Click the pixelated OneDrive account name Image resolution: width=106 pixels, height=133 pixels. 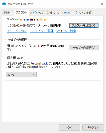pyautogui.click(x=34, y=19)
